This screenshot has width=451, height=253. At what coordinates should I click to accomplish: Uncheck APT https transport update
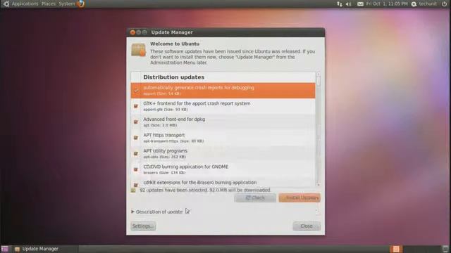pyautogui.click(x=136, y=138)
